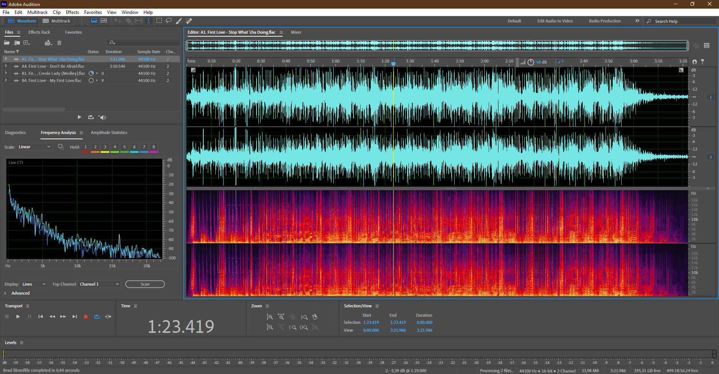The image size is (719, 374).
Task: Click the New File icon in Files panel
Action: pos(27,43)
